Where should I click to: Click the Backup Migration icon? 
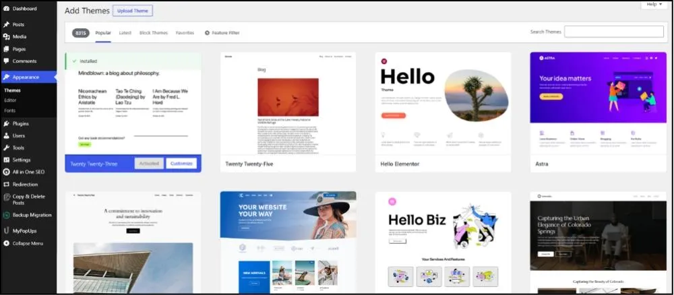pyautogui.click(x=7, y=215)
